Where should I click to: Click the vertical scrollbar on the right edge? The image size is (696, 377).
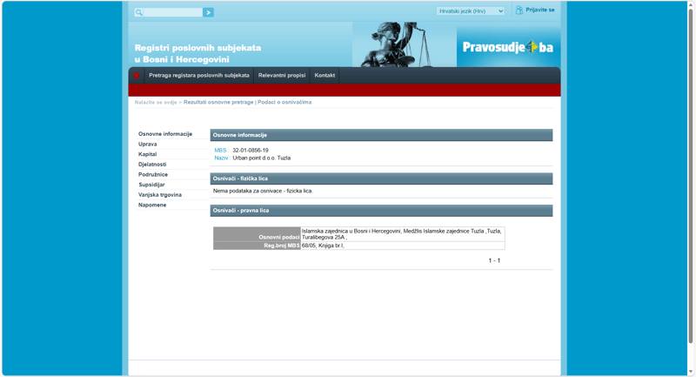(x=691, y=174)
